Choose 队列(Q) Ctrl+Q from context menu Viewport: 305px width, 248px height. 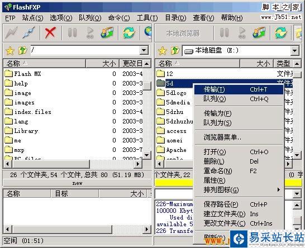click(x=239, y=99)
